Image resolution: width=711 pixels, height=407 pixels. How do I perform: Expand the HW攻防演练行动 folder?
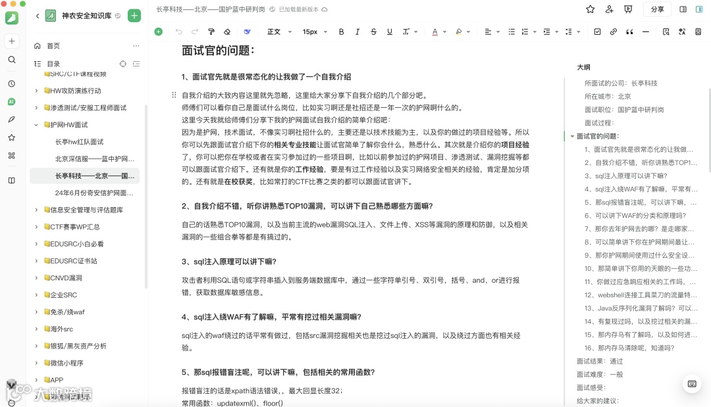pyautogui.click(x=36, y=91)
